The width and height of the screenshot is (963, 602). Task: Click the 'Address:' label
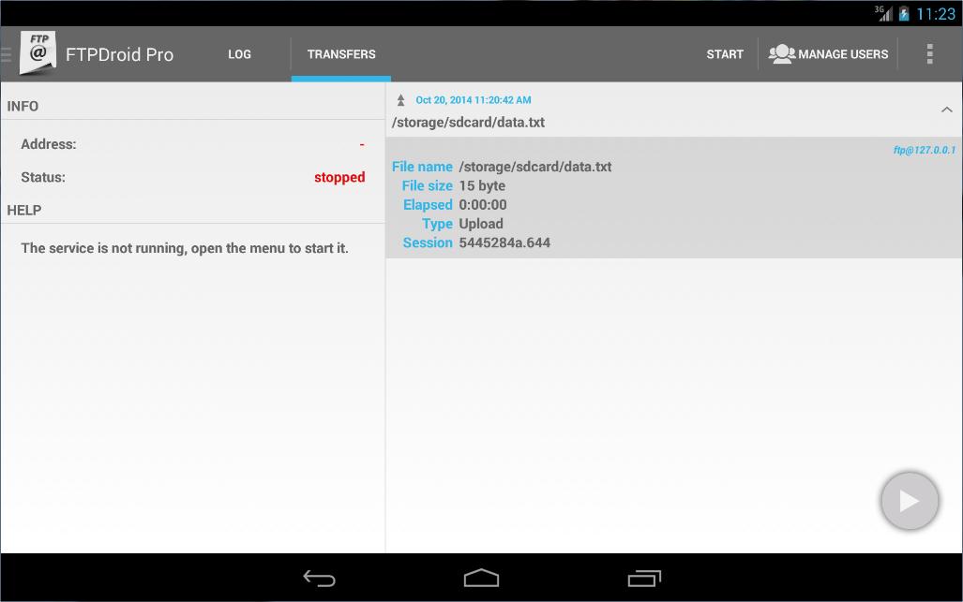point(49,144)
